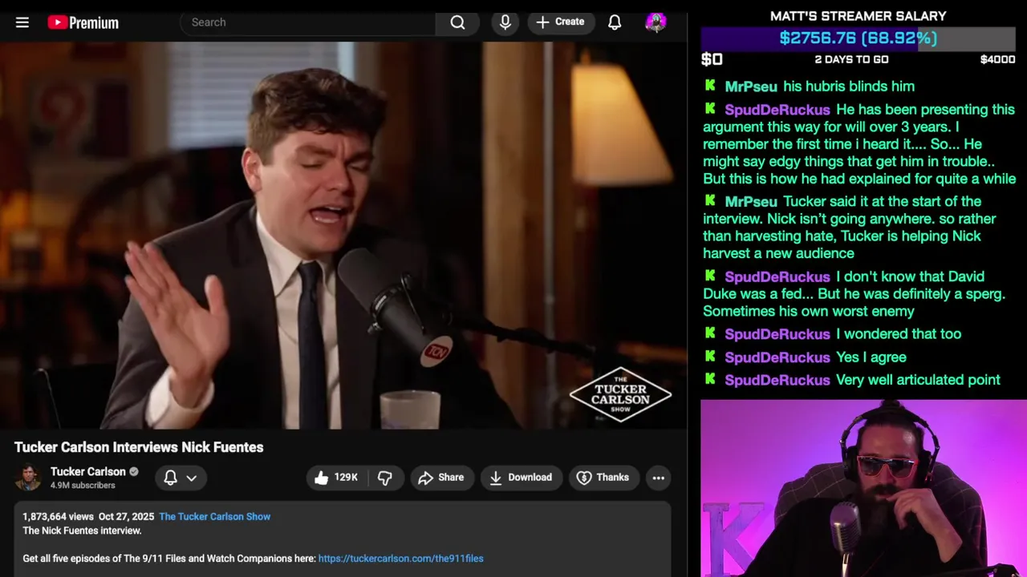Image resolution: width=1027 pixels, height=577 pixels.
Task: Click MrPseu name on 'Tucker said it' message
Action: pos(751,202)
